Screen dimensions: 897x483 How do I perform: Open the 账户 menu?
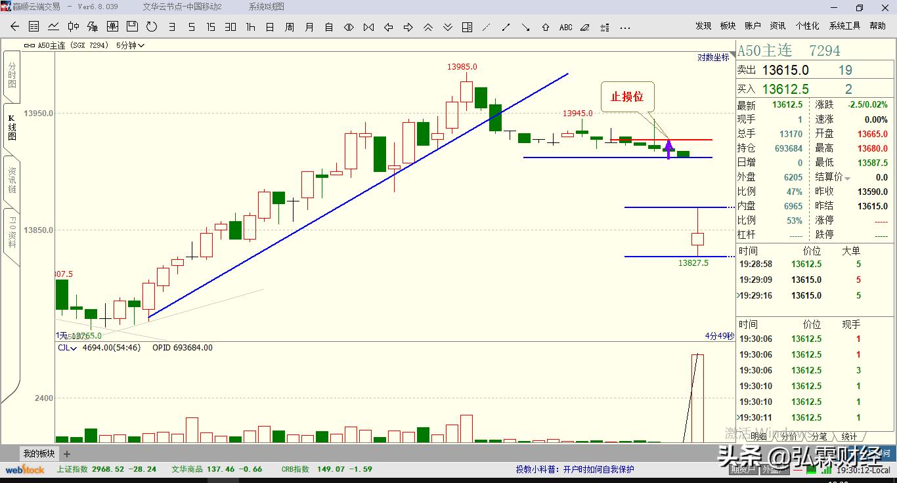click(753, 26)
